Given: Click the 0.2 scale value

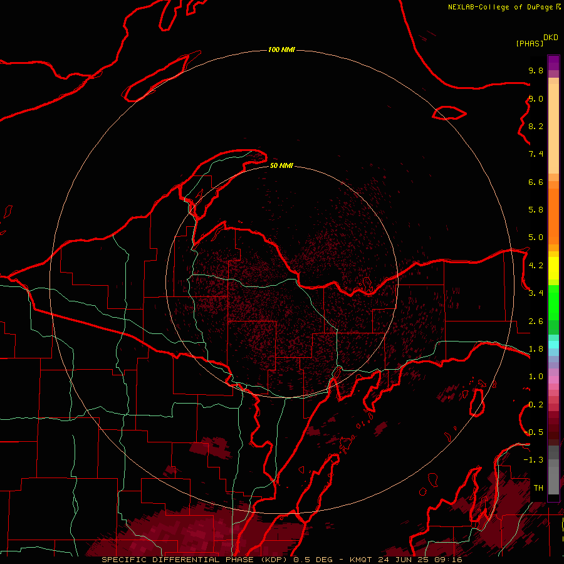Looking at the screenshot, I should [x=536, y=405].
